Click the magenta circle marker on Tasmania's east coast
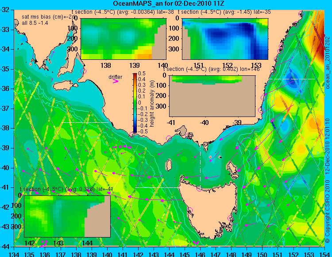Image resolution: width=332 pixels, height=257 pixels. click(x=230, y=218)
